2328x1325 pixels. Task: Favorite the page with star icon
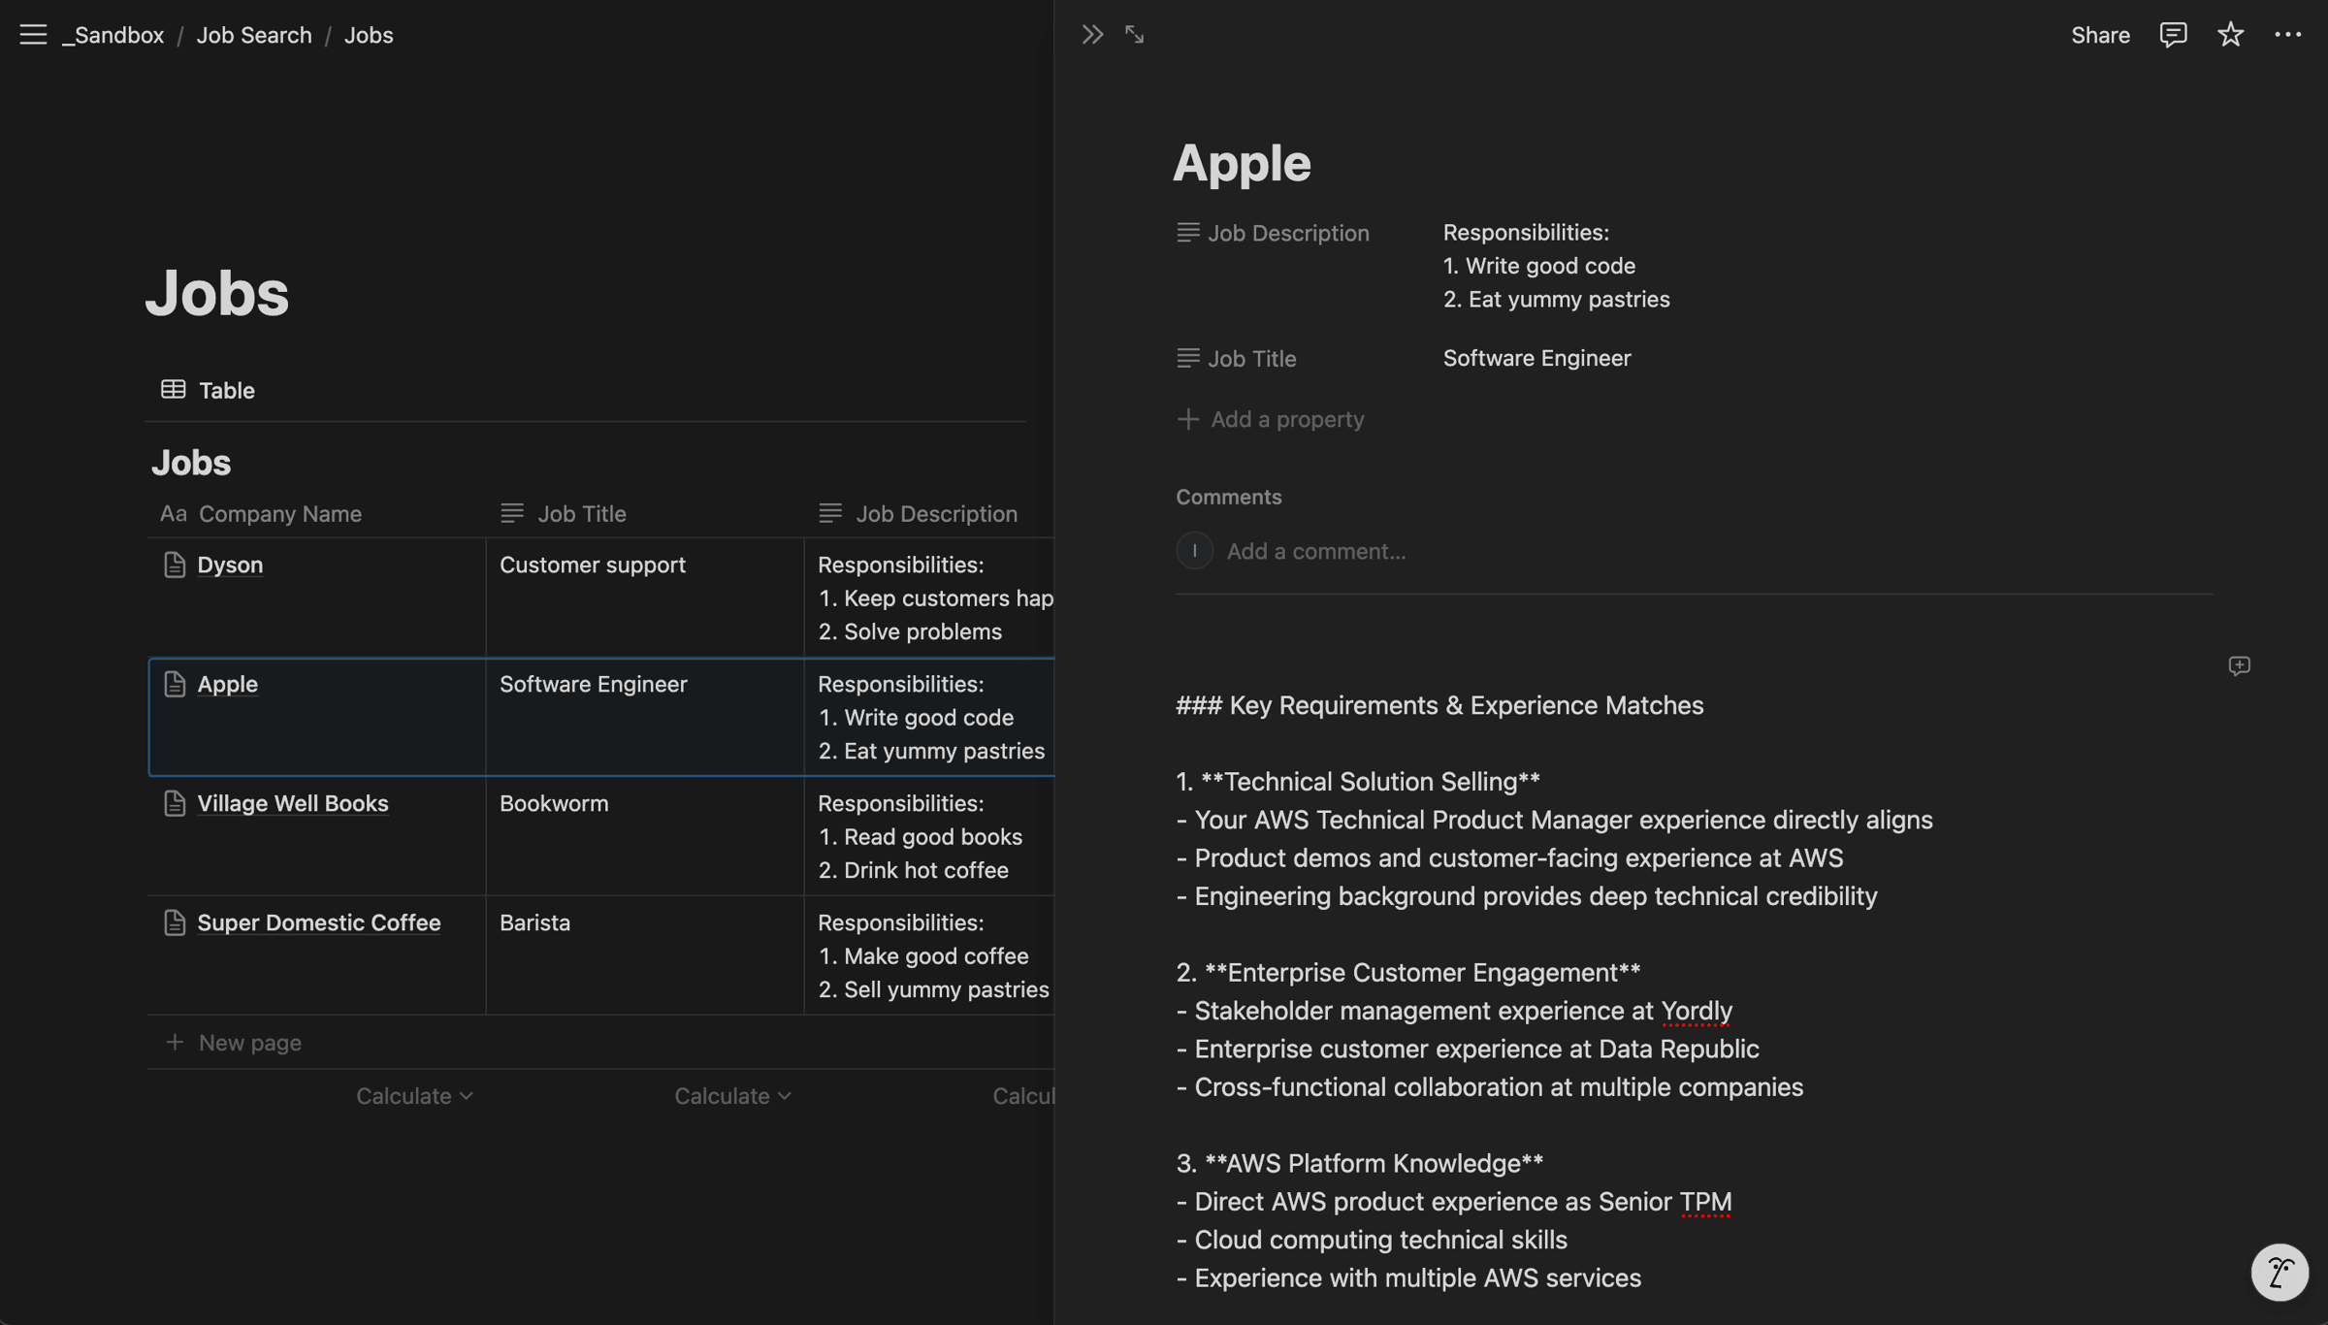point(2230,35)
